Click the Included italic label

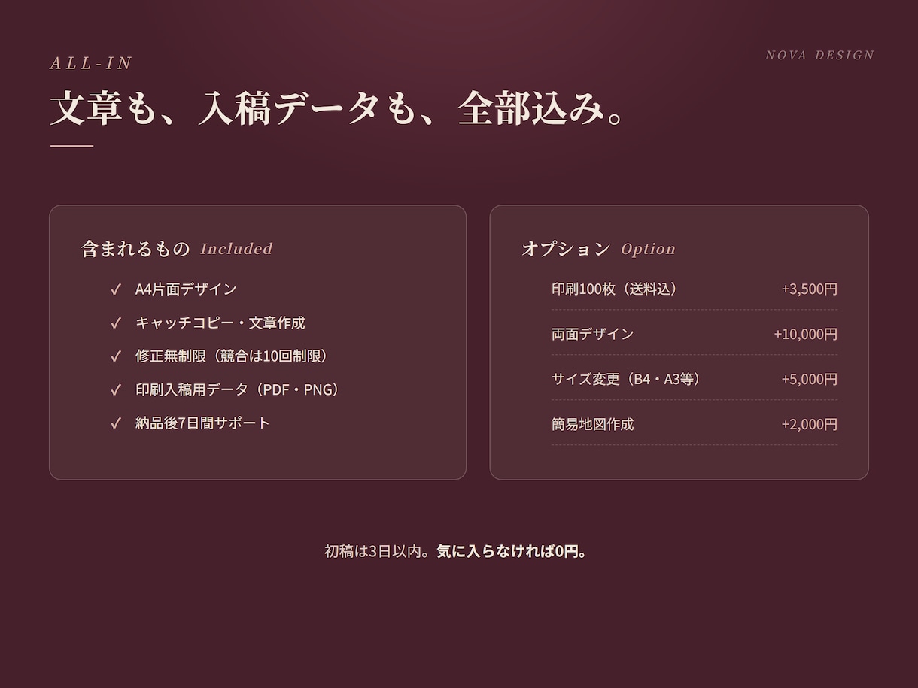tap(236, 249)
